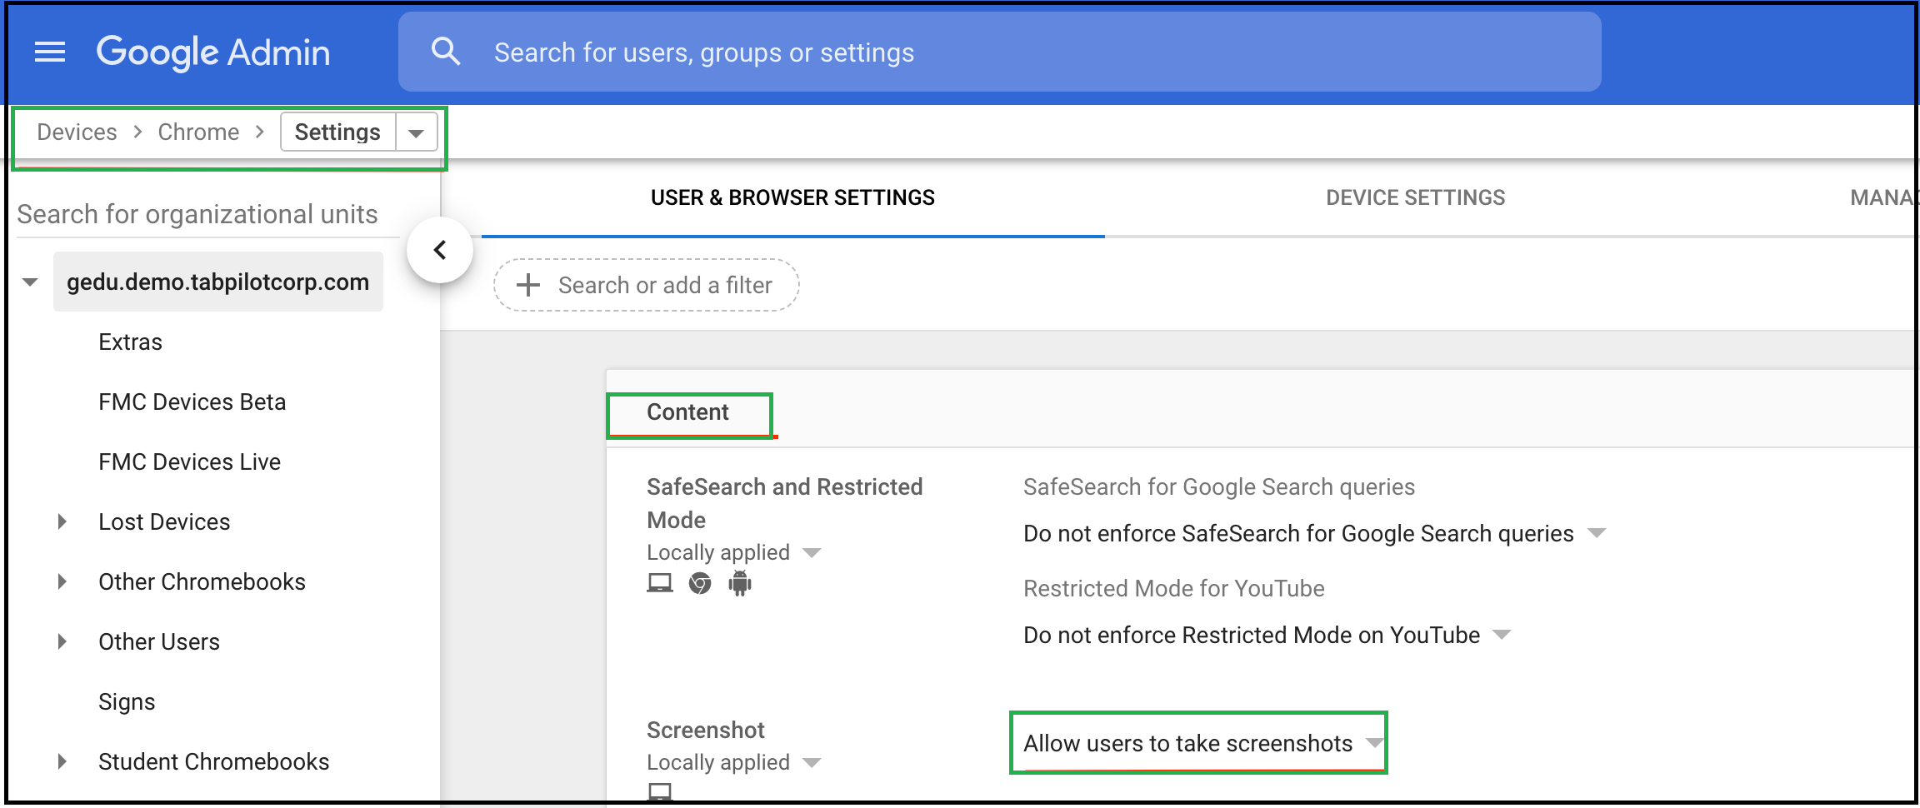1920x808 pixels.
Task: Click SafeSearch for Google Search queries label
Action: (x=1219, y=486)
